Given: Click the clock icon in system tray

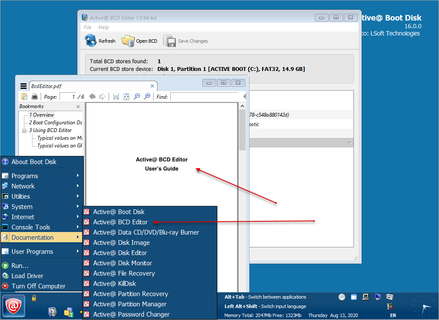Looking at the screenshot, I should click(342, 297).
